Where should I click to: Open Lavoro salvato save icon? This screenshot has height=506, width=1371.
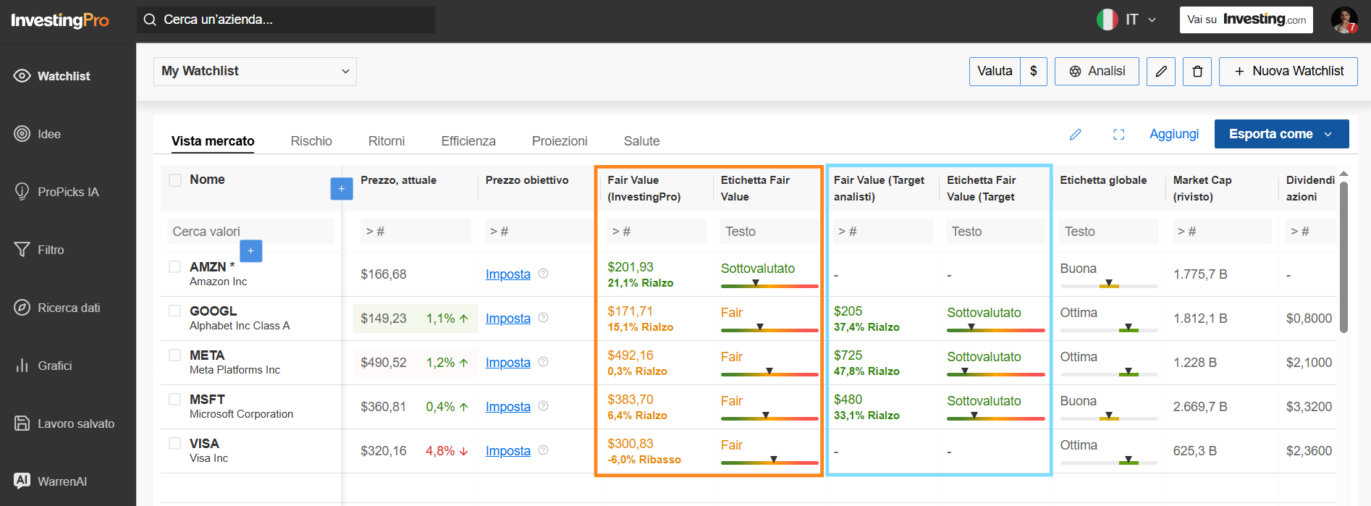point(22,423)
